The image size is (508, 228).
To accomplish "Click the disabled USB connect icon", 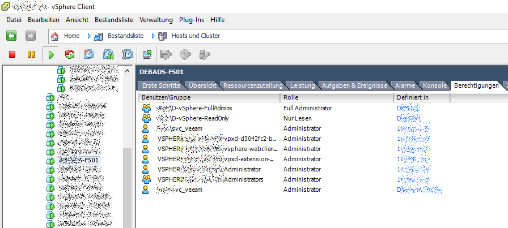I will (205, 54).
